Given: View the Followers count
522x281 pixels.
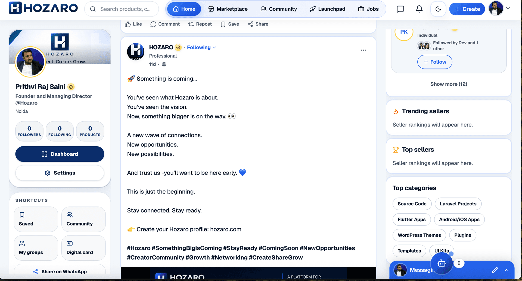Looking at the screenshot, I should click(x=29, y=131).
